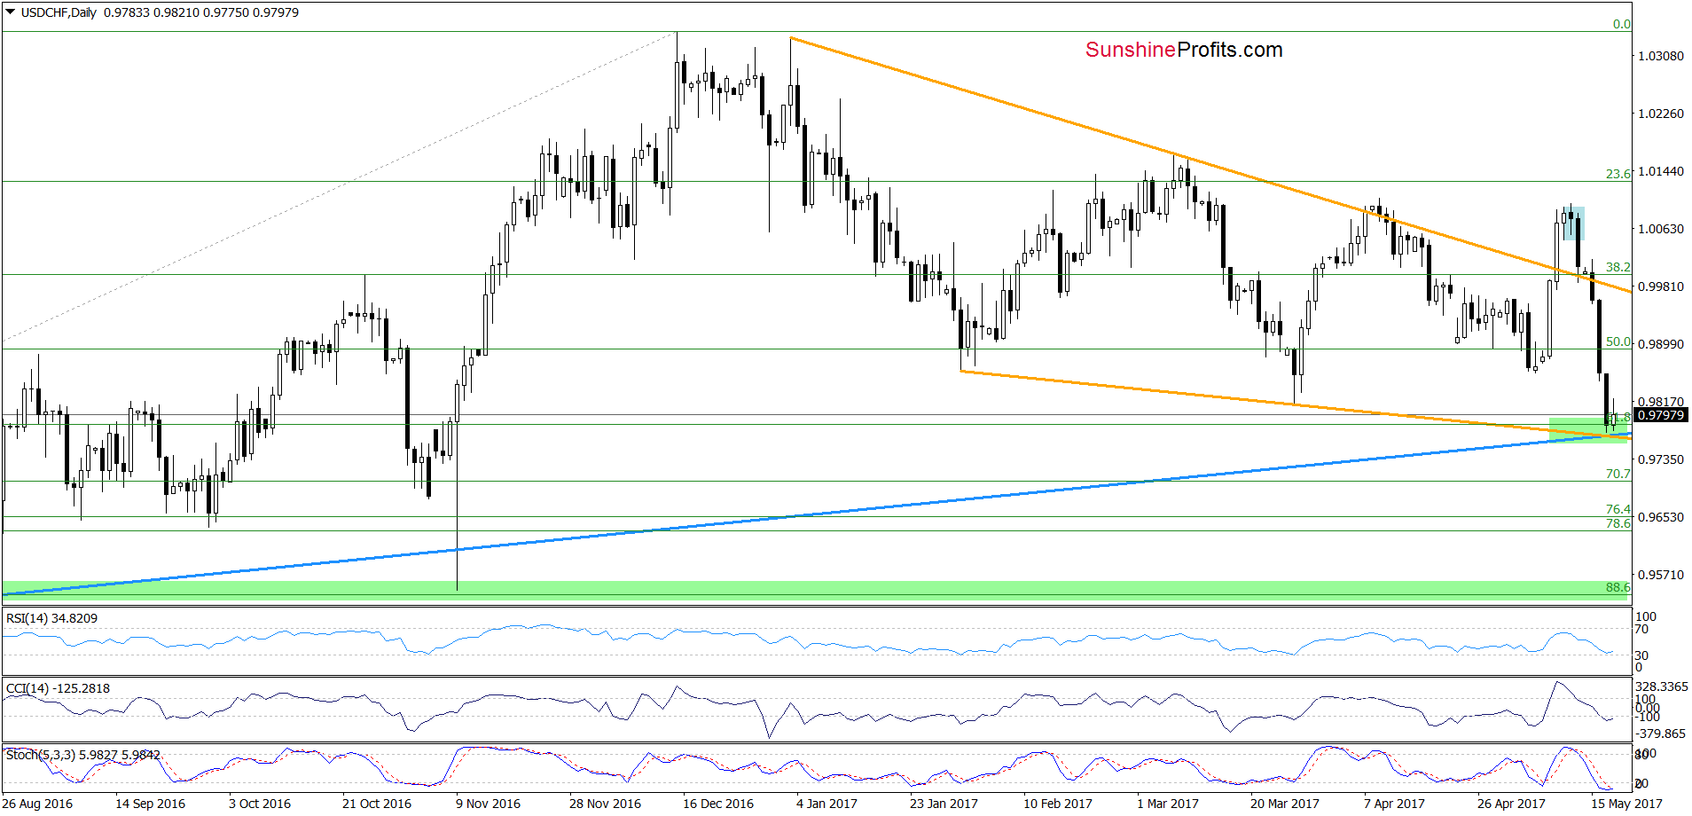This screenshot has width=1692, height=816.
Task: Click the current price tag 0.97979
Action: coord(1660,415)
